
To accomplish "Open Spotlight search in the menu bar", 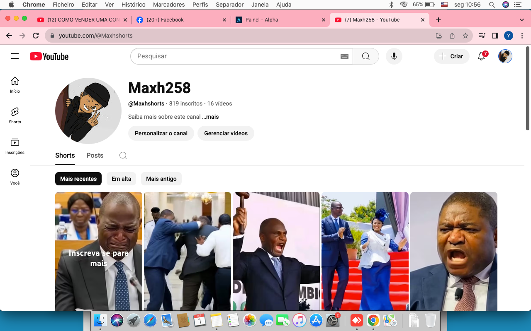I will coord(492,5).
